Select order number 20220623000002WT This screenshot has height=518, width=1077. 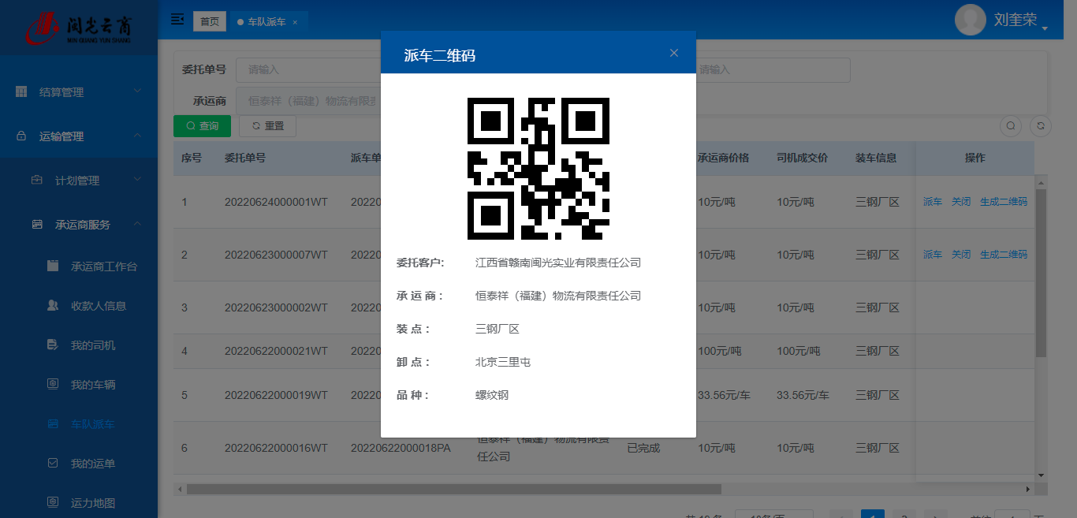pos(276,307)
